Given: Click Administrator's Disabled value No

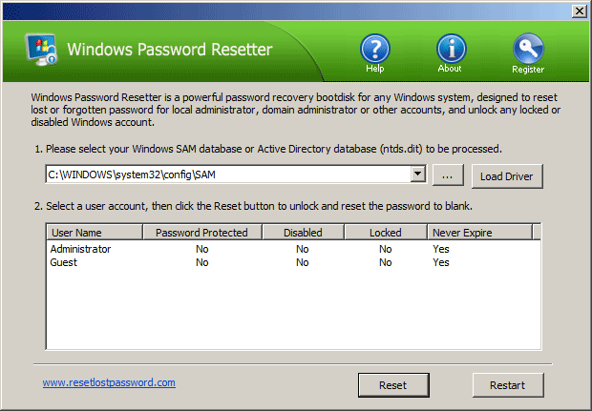Looking at the screenshot, I should (303, 249).
